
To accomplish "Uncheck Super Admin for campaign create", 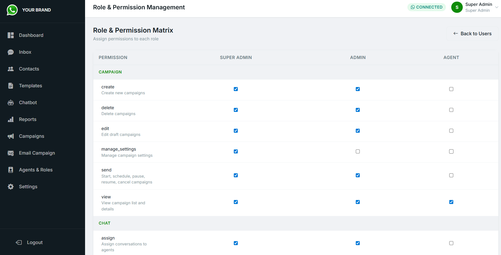I will click(236, 89).
